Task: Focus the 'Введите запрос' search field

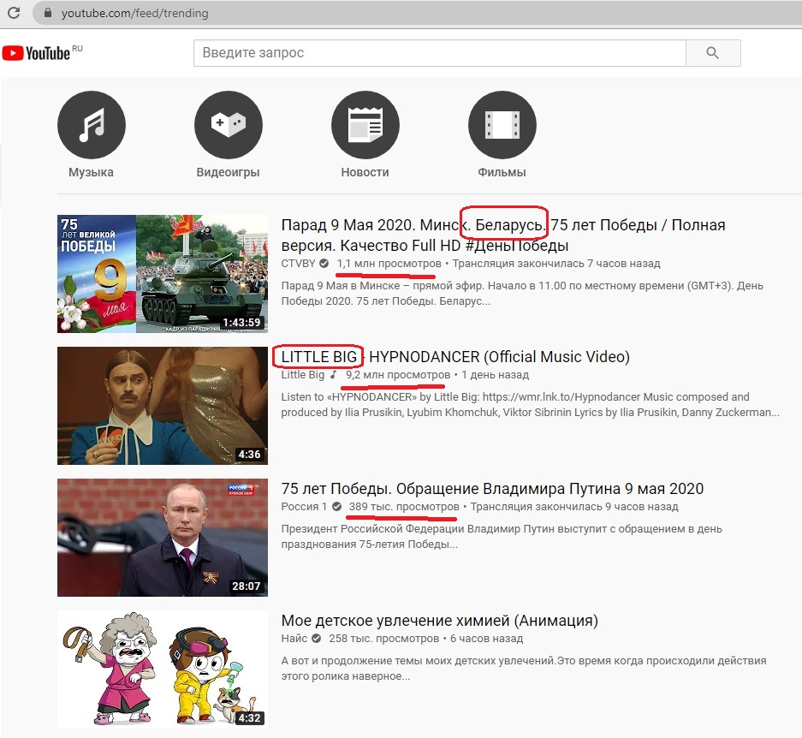Action: point(439,53)
